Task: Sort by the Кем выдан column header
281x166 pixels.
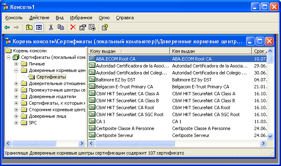Action: click(x=211, y=51)
